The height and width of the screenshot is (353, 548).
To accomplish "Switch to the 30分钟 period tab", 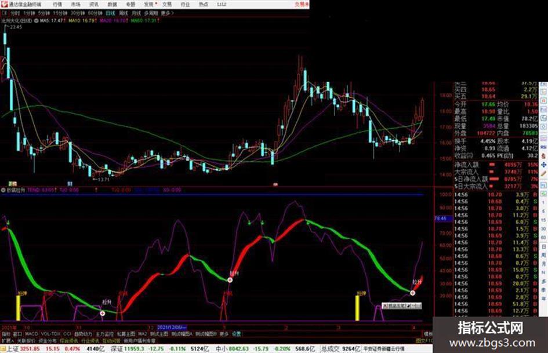I will [x=78, y=13].
